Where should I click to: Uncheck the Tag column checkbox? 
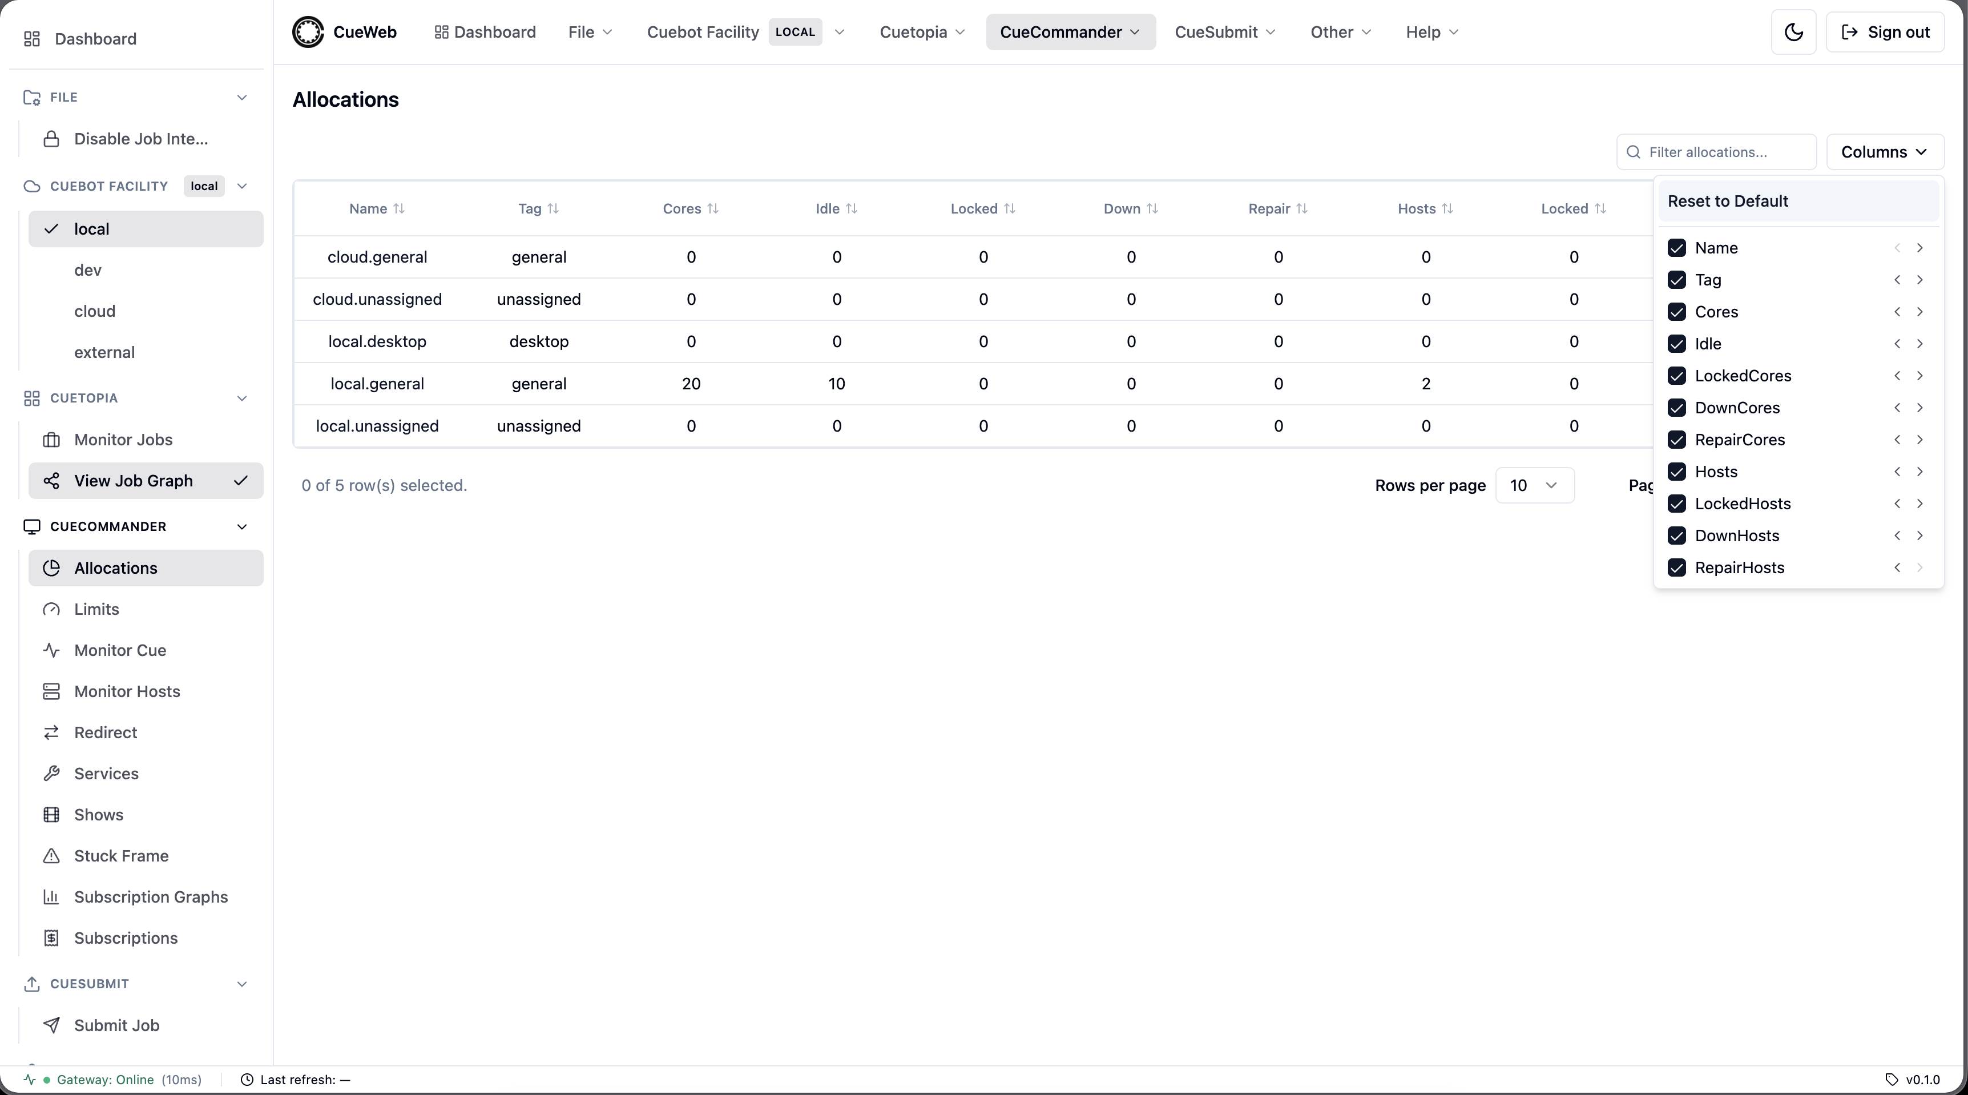click(x=1677, y=280)
